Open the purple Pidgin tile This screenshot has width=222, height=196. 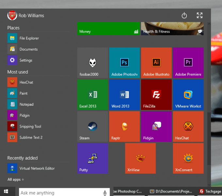click(x=156, y=127)
